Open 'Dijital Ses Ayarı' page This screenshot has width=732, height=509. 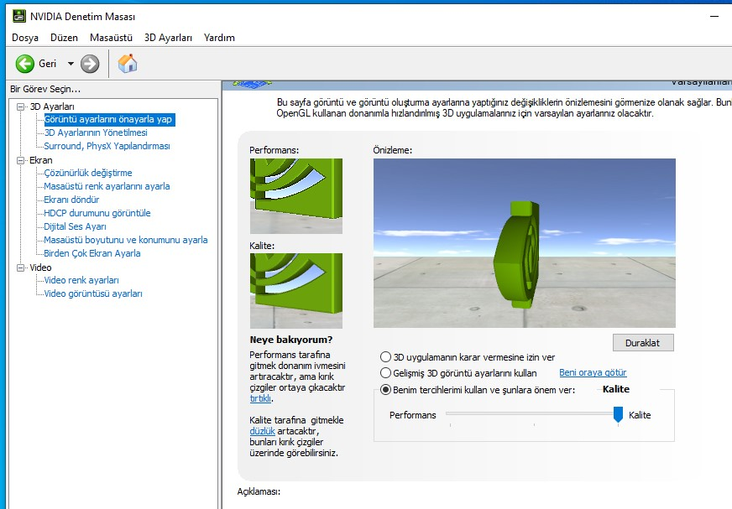76,226
